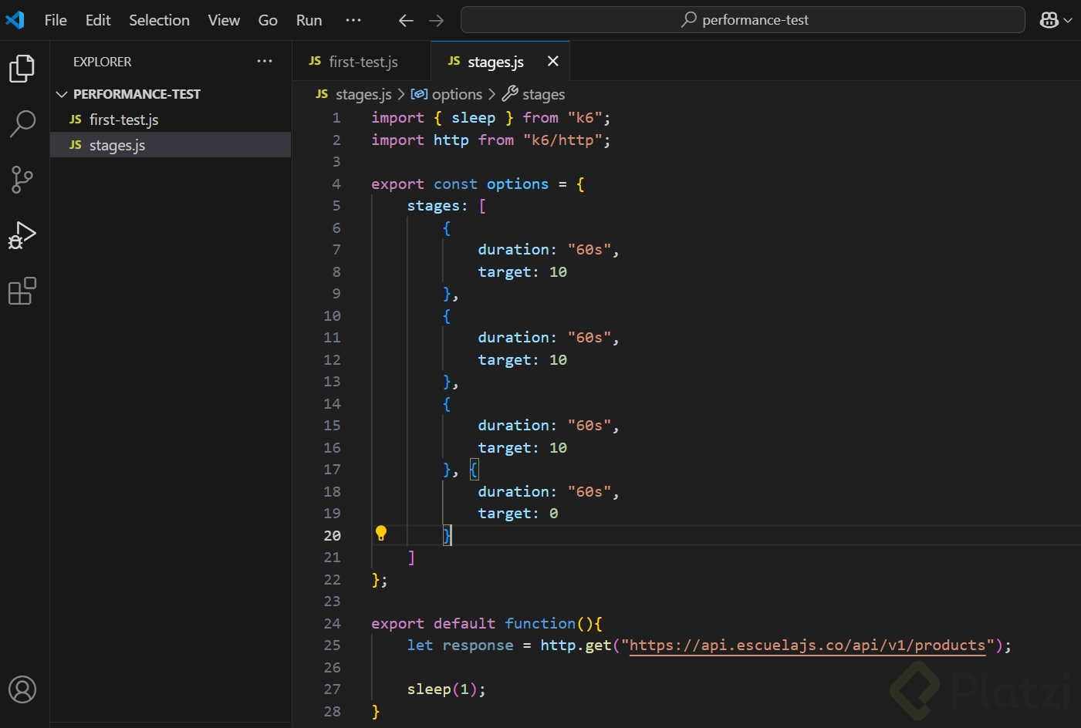Open the Accounts menu icon
This screenshot has width=1081, height=728.
[22, 689]
